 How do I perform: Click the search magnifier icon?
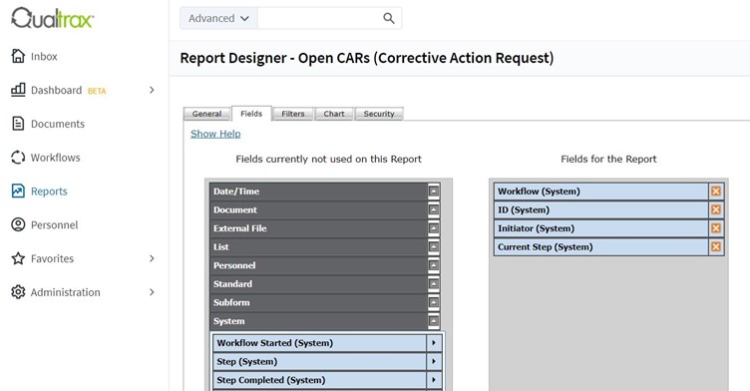[x=388, y=18]
